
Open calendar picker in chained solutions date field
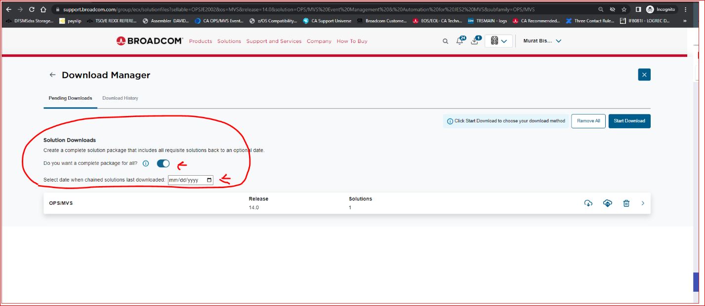[209, 180]
